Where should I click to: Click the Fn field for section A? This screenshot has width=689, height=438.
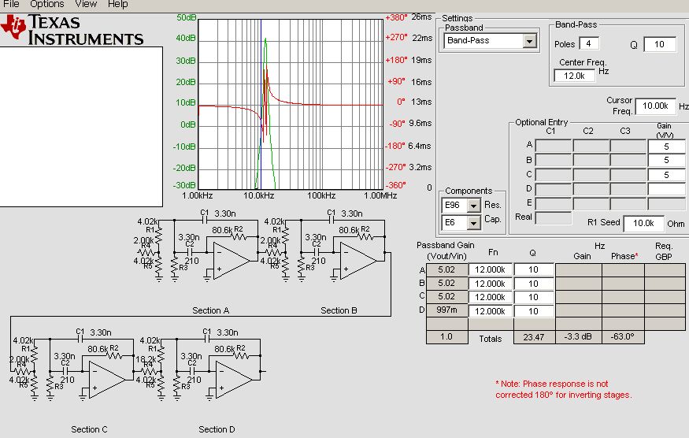click(x=490, y=269)
